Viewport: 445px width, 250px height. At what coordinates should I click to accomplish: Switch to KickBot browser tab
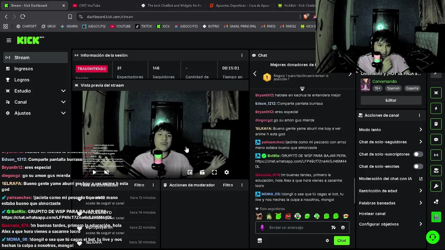point(296,6)
